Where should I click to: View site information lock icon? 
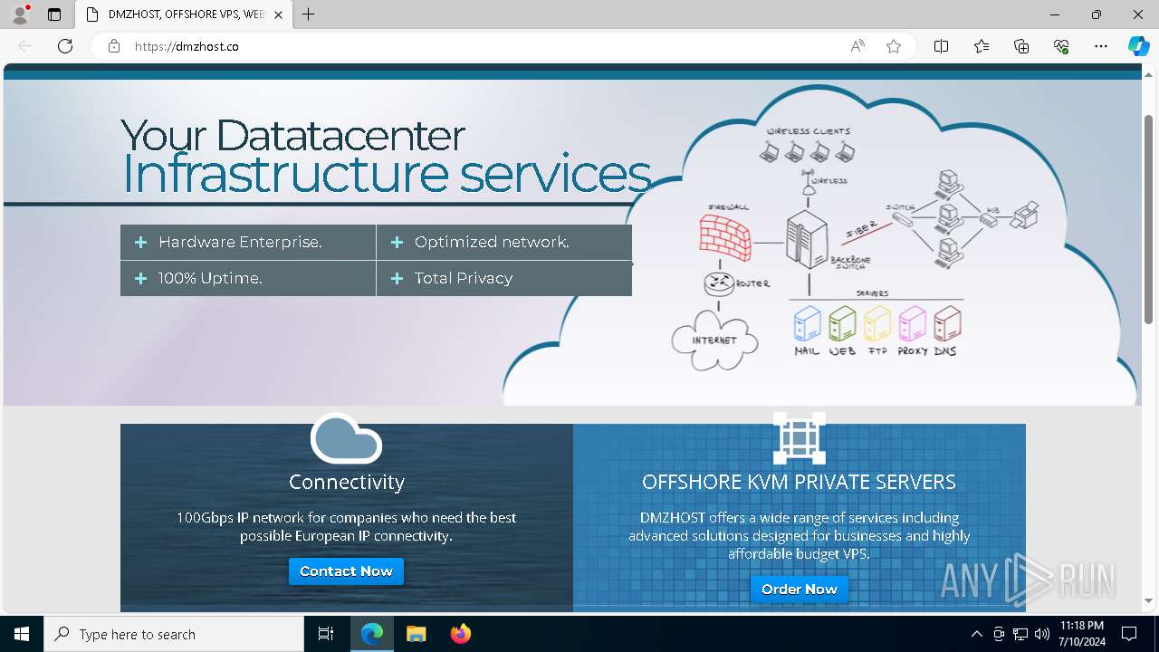[x=114, y=46]
